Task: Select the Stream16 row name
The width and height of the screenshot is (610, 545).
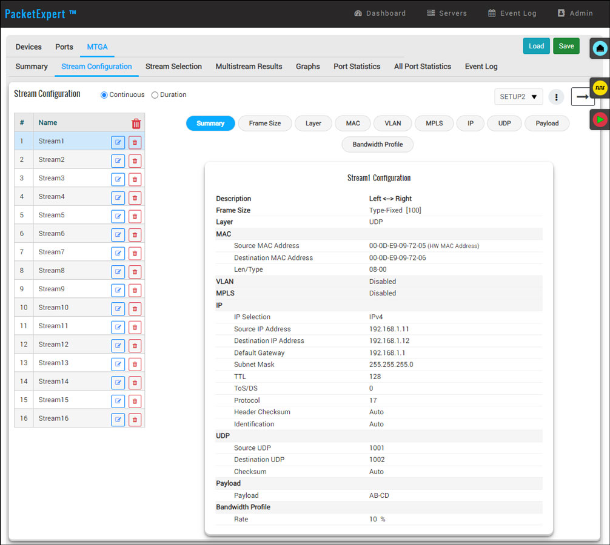Action: 53,418
